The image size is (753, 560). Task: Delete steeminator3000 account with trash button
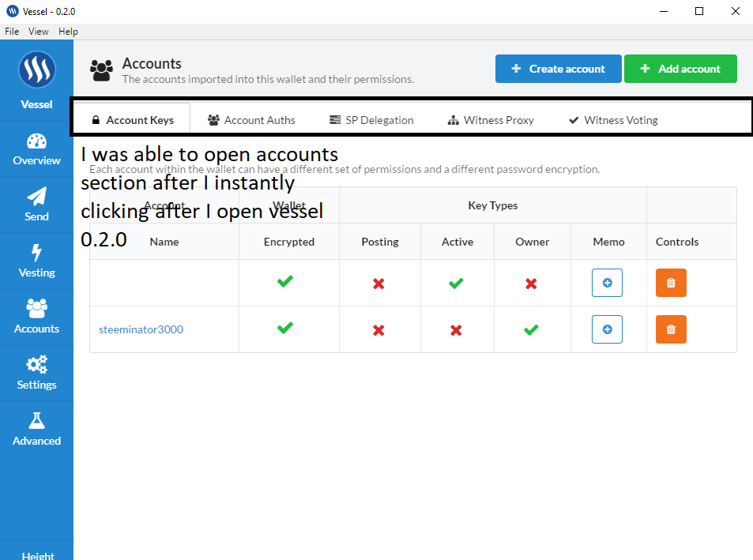[x=671, y=329]
